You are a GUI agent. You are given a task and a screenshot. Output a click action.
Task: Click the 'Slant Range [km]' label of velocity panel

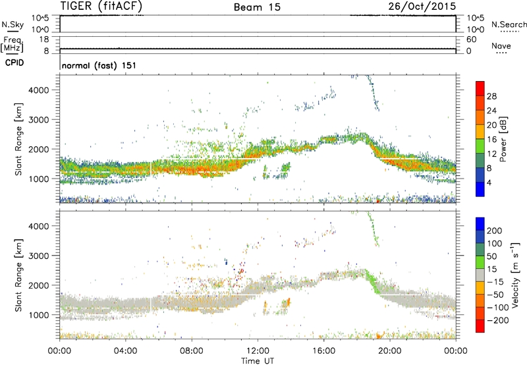pyautogui.click(x=18, y=275)
